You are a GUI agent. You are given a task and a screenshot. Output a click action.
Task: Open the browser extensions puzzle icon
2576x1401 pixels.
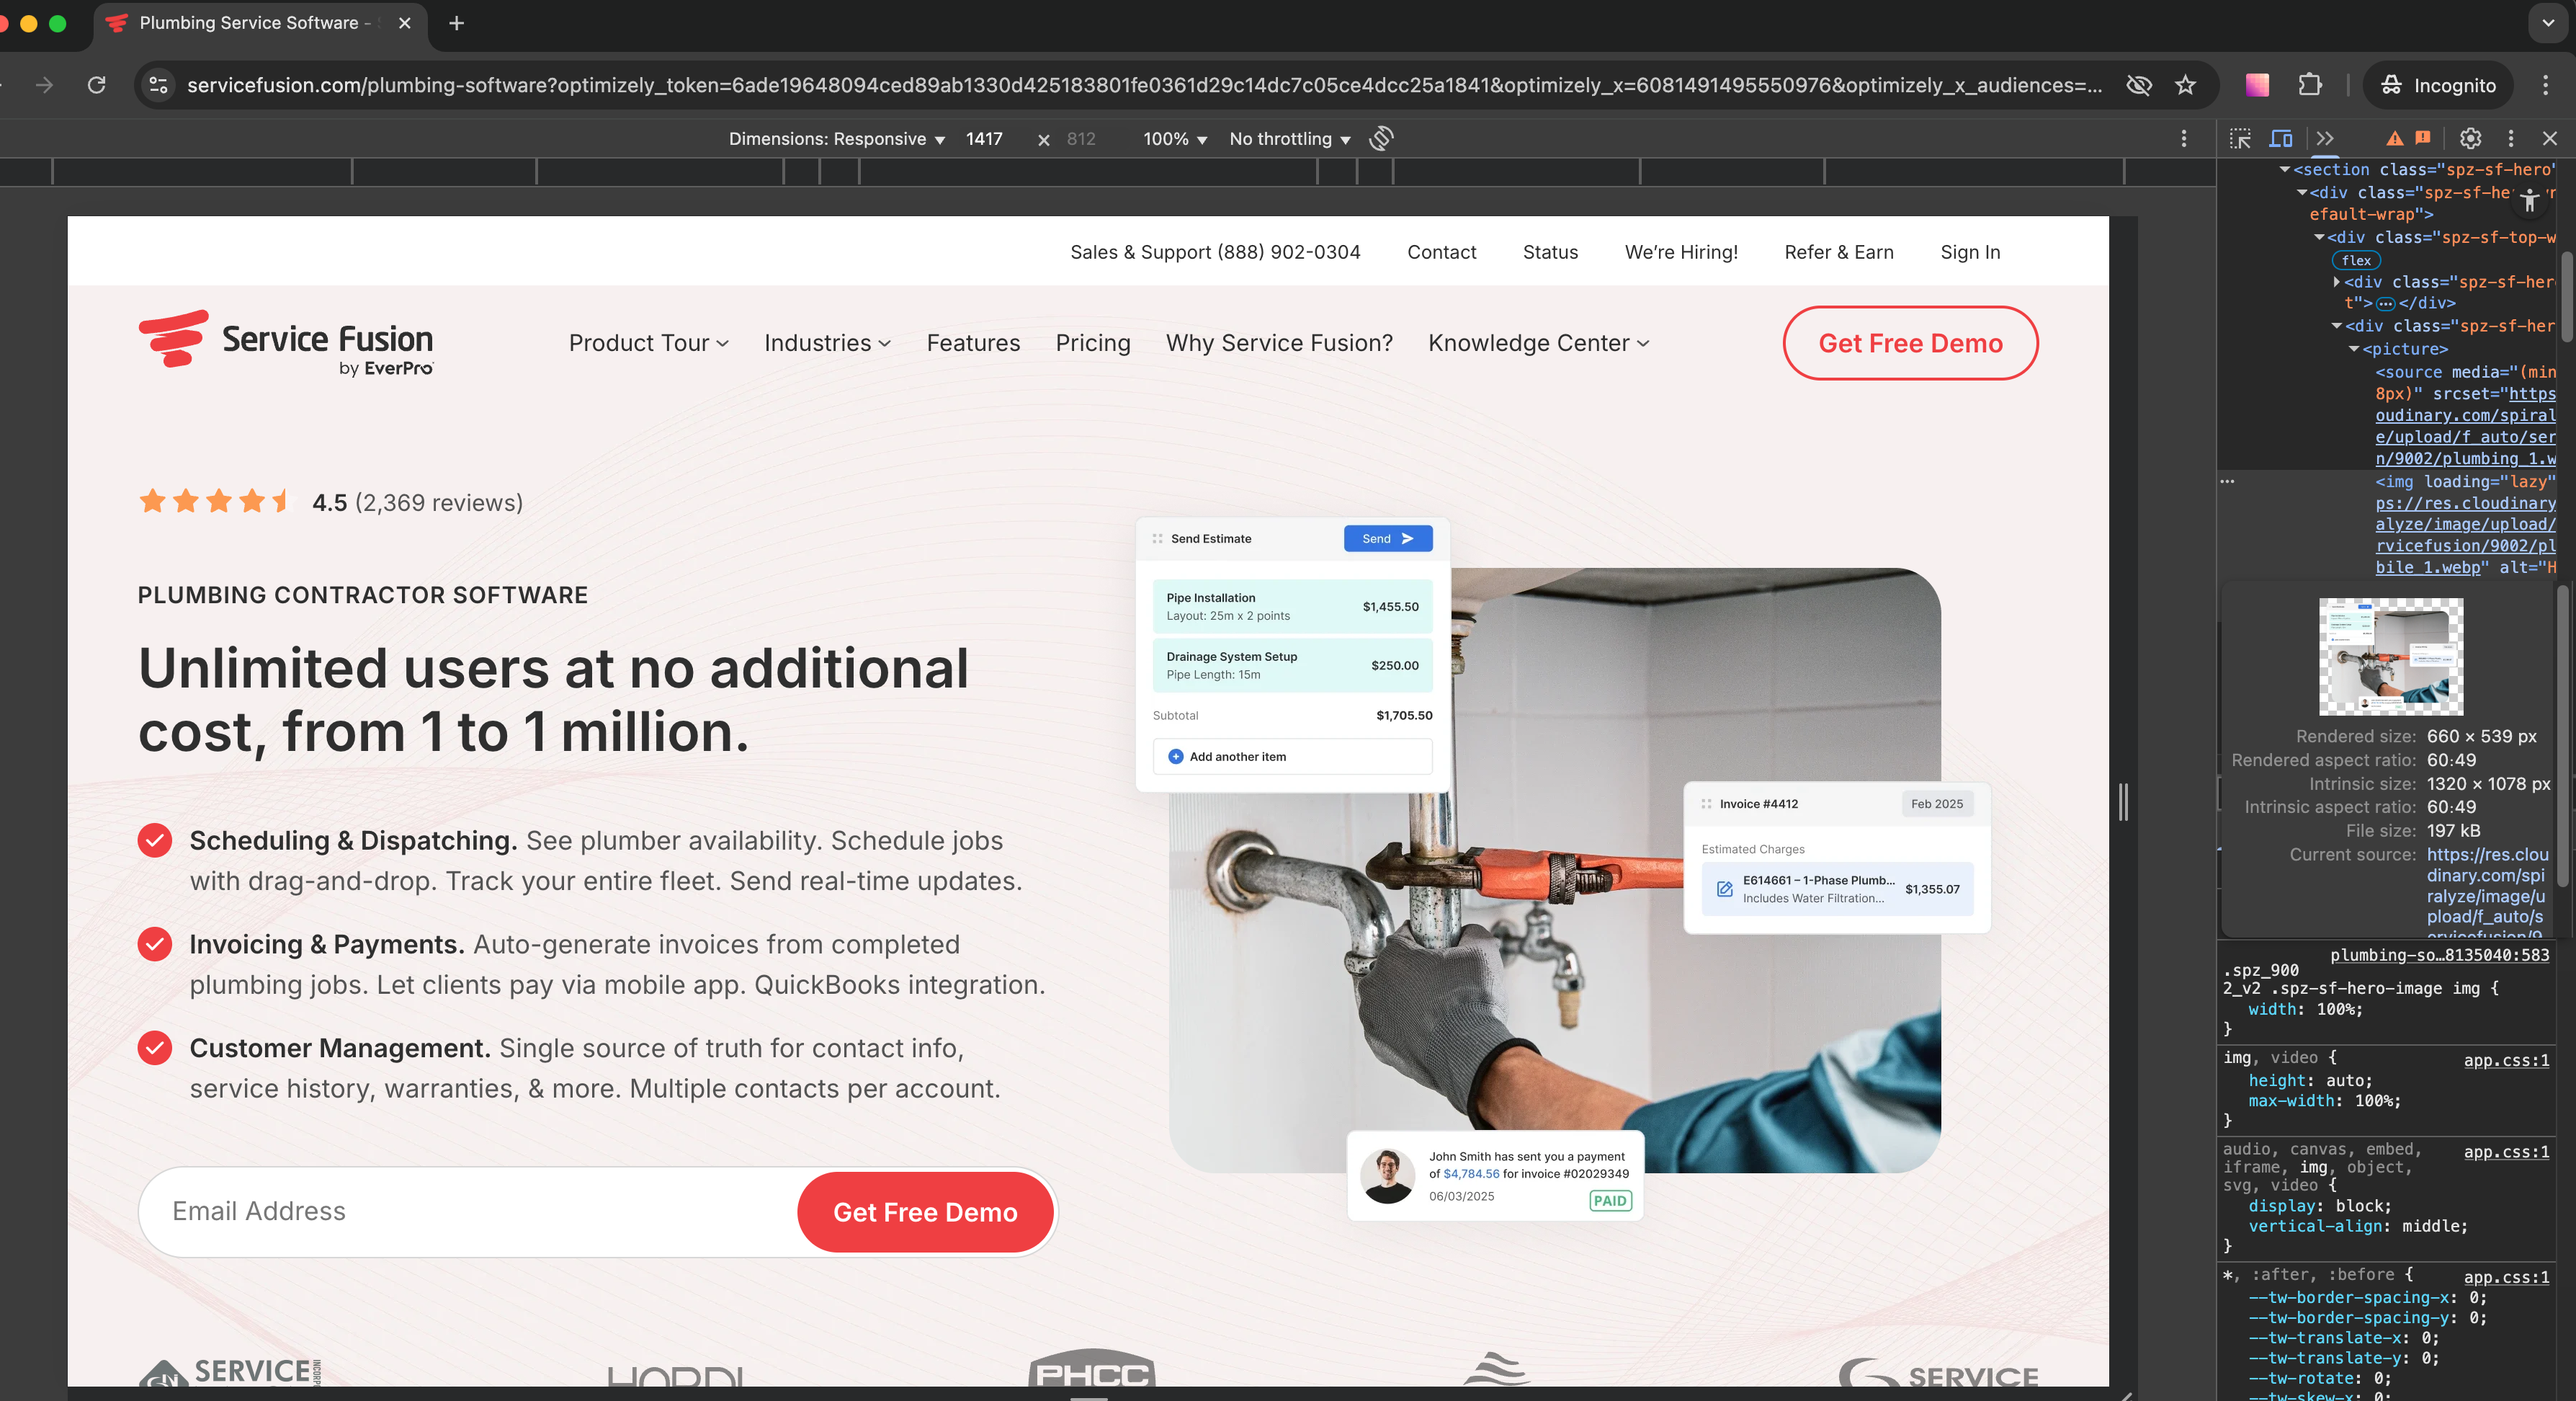2310,85
